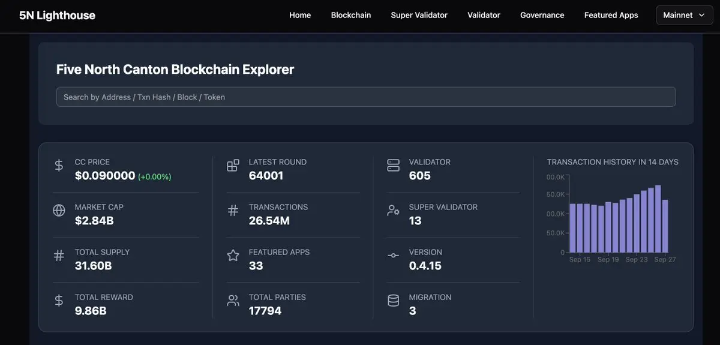
Task: Click the total supply value 31.60B
Action: pos(94,266)
